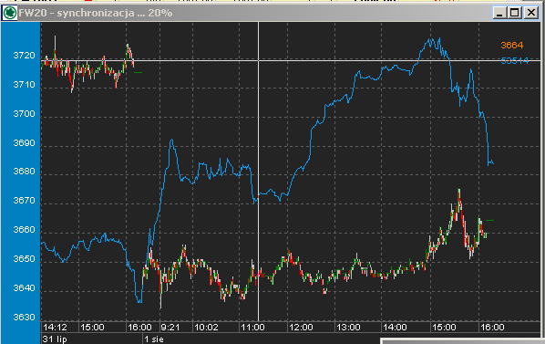Click the 11:00 time axis label
This screenshot has height=344, width=545.
coord(252,328)
